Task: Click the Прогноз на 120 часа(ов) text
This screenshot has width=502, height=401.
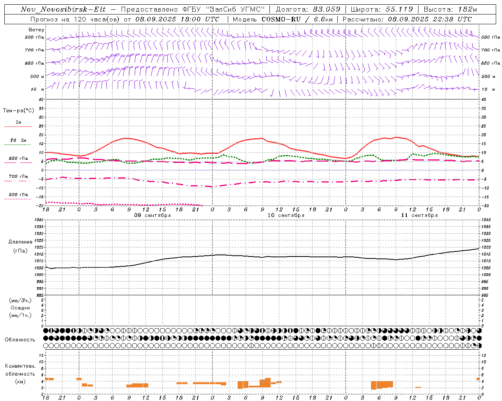Action: [75, 19]
